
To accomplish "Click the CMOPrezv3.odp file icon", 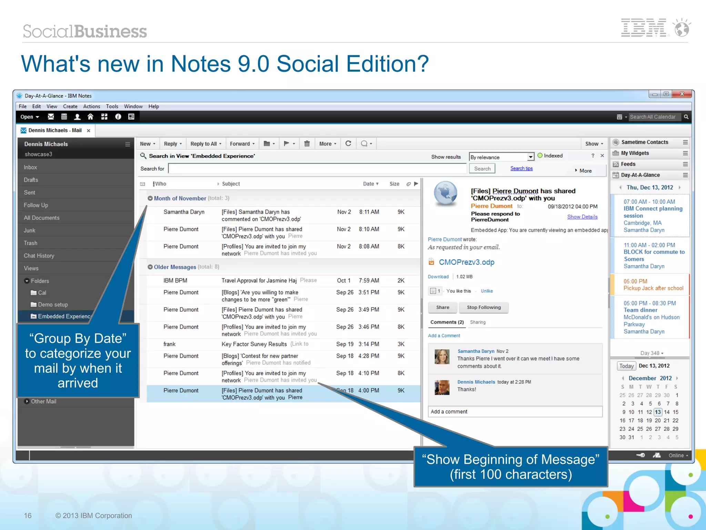I will pyautogui.click(x=431, y=262).
